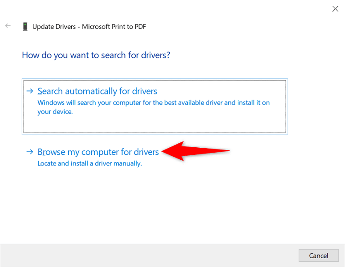
Task: Click the arrow icon before Browse my computer
Action: pyautogui.click(x=30, y=152)
